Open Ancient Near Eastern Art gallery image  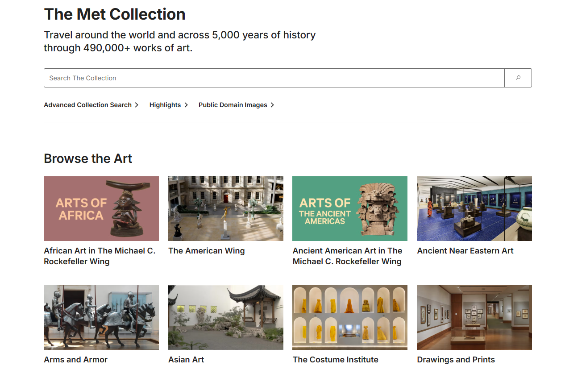pos(474,208)
